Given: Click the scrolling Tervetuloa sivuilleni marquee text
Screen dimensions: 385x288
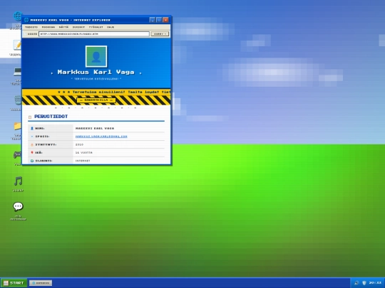Looking at the screenshot, I should pyautogui.click(x=114, y=92).
